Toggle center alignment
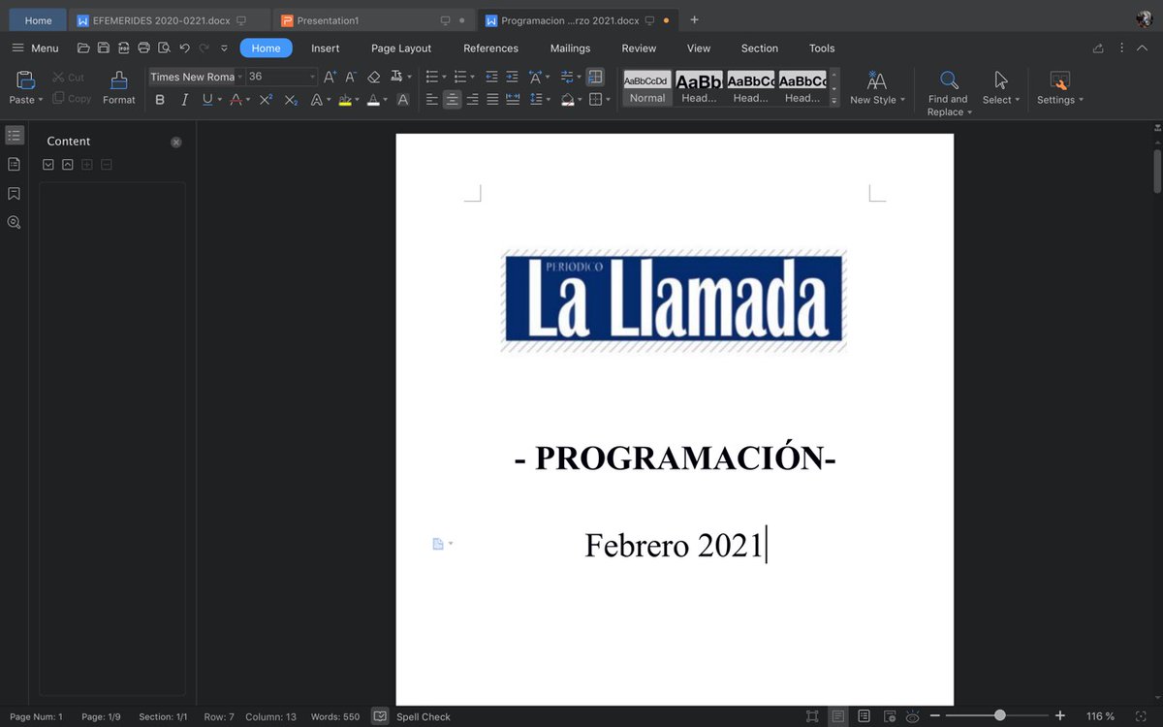Image resolution: width=1163 pixels, height=727 pixels. pyautogui.click(x=453, y=100)
